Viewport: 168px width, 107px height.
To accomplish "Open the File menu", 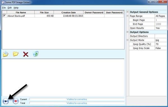I will click(x=4, y=8).
